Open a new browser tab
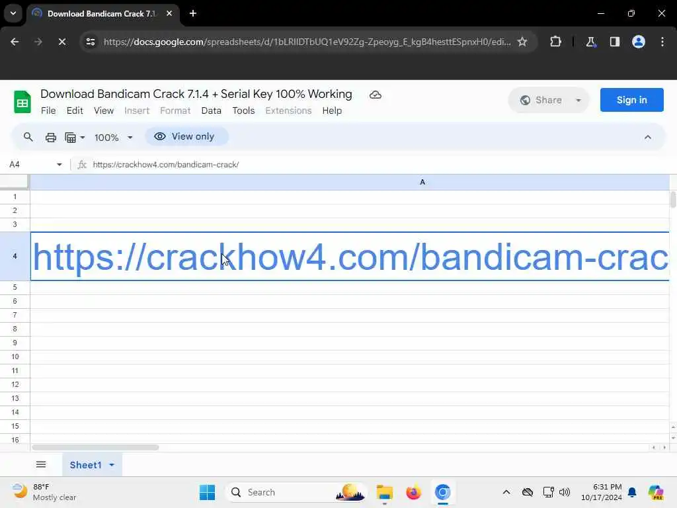Image resolution: width=677 pixels, height=508 pixels. [193, 13]
